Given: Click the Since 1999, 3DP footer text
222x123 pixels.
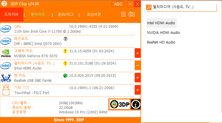Looking at the screenshot, I should click(x=69, y=120).
